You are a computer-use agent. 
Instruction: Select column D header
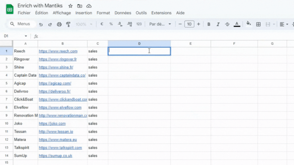tap(139, 44)
